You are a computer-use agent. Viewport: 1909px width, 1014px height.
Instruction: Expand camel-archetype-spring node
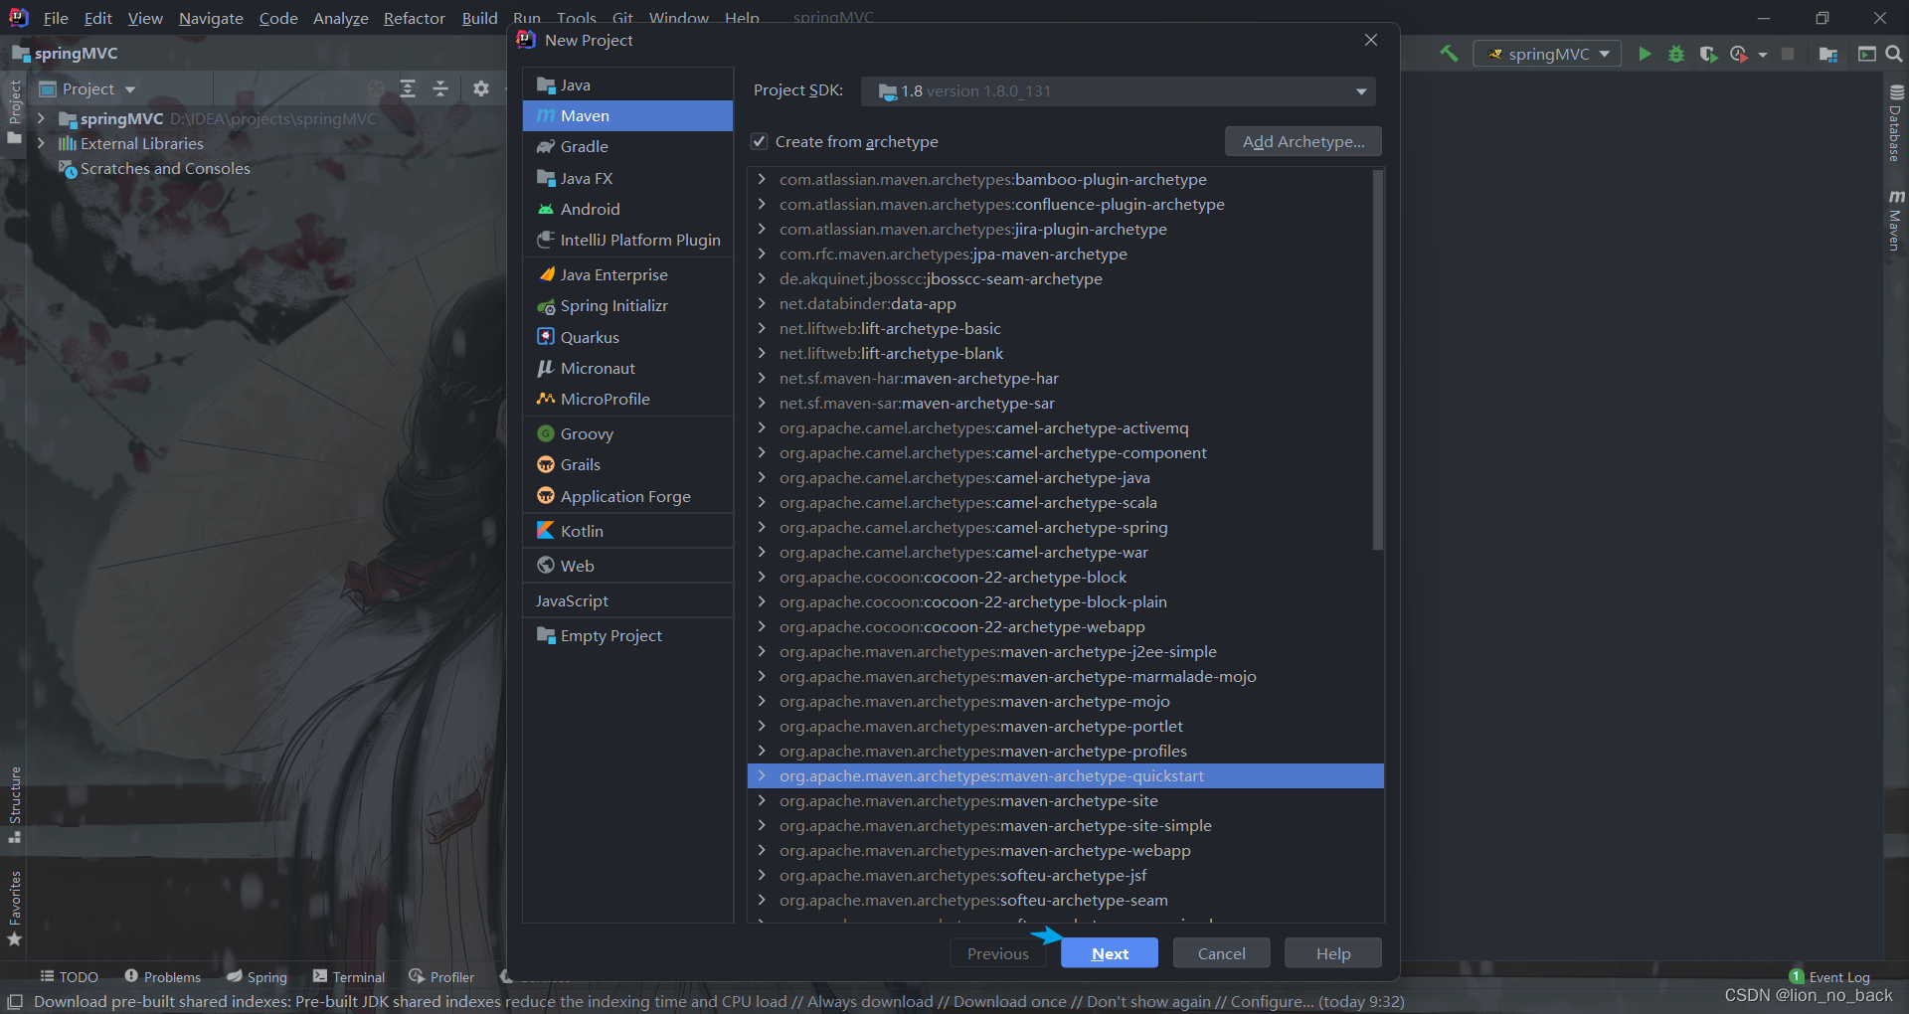762,527
